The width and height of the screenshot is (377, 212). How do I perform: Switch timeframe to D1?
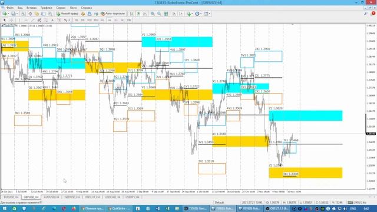(116, 20)
